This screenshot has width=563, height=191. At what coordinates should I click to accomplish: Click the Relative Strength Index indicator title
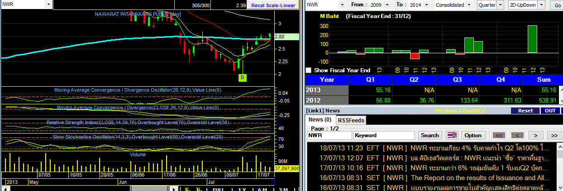pyautogui.click(x=137, y=123)
